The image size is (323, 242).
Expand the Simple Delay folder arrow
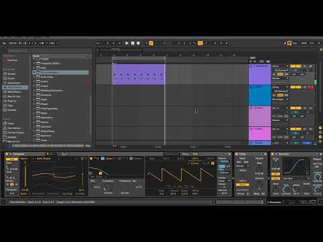[34, 131]
